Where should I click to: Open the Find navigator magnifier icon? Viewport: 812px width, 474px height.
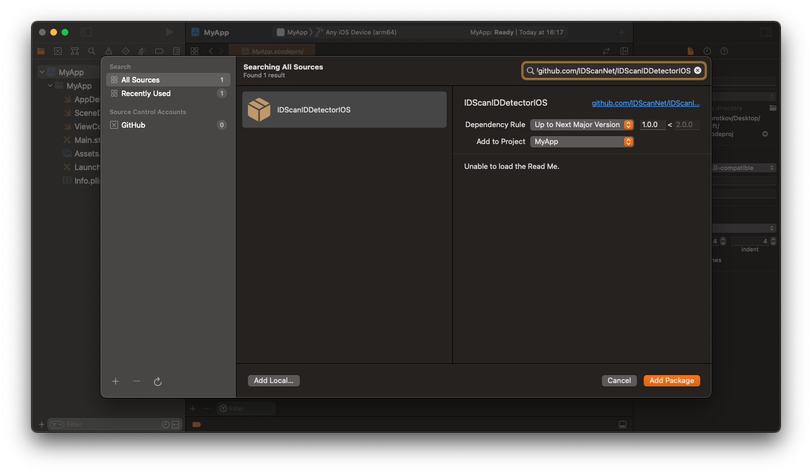point(91,51)
